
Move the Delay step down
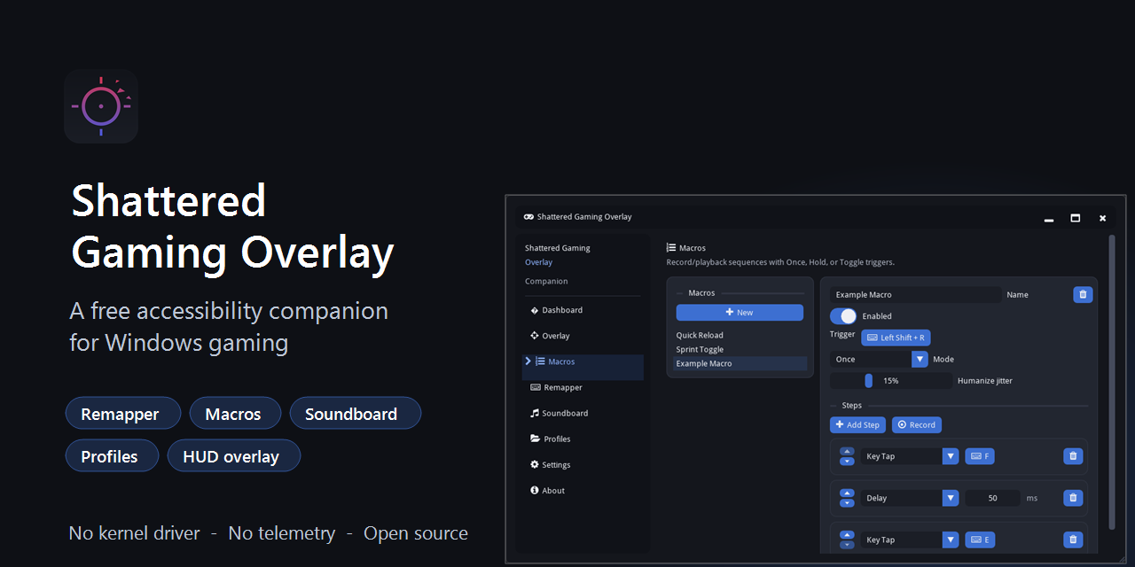(x=847, y=502)
